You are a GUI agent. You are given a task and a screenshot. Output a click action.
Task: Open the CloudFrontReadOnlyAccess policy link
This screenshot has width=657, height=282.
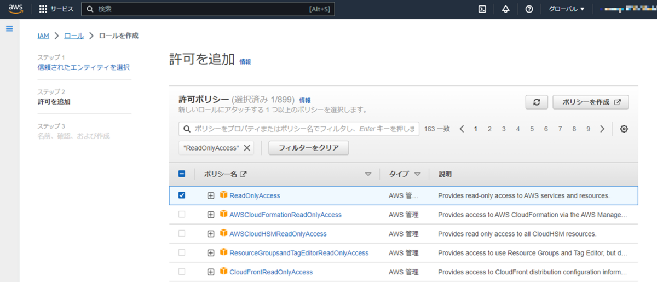(x=271, y=272)
